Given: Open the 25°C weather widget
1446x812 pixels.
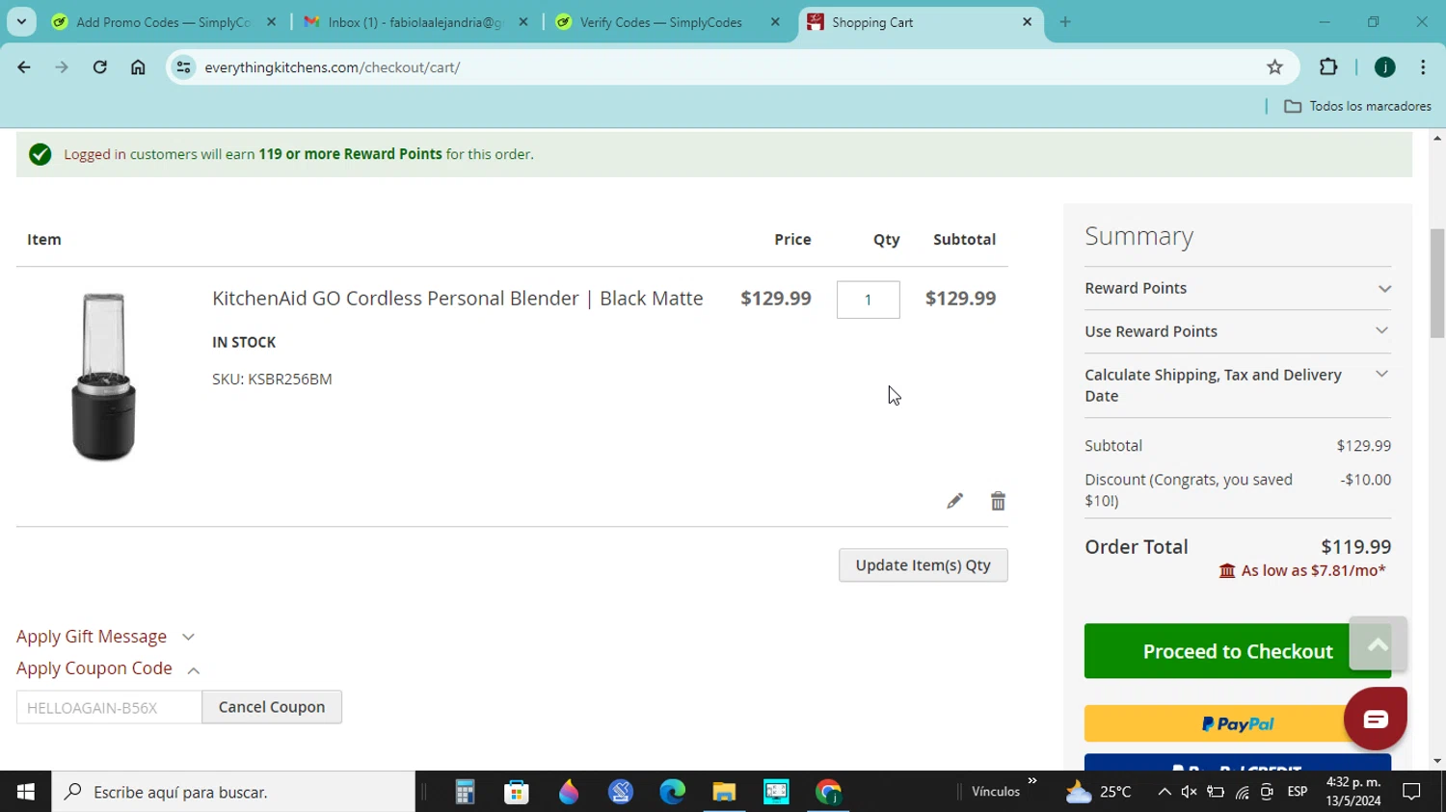Looking at the screenshot, I should 1099,792.
